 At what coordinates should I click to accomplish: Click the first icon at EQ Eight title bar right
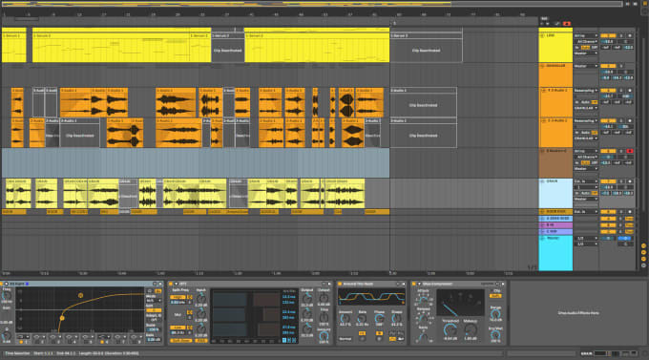point(155,284)
